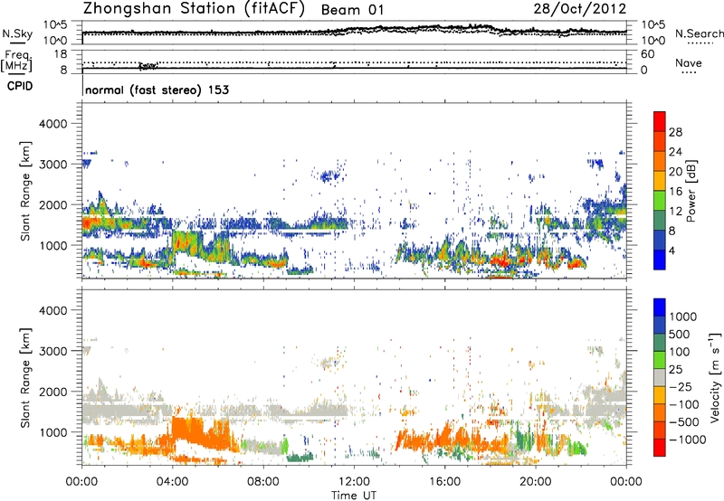Select "normal (fast stereo) 153" mode text

coord(157,90)
